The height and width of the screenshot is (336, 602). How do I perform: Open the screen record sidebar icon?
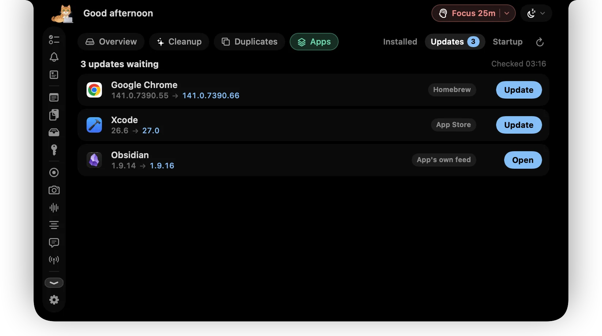tap(54, 172)
